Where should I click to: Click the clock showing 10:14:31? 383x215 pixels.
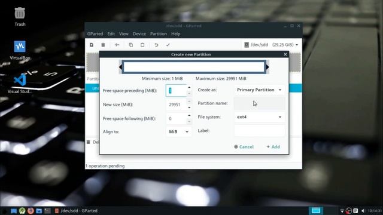[375, 211]
